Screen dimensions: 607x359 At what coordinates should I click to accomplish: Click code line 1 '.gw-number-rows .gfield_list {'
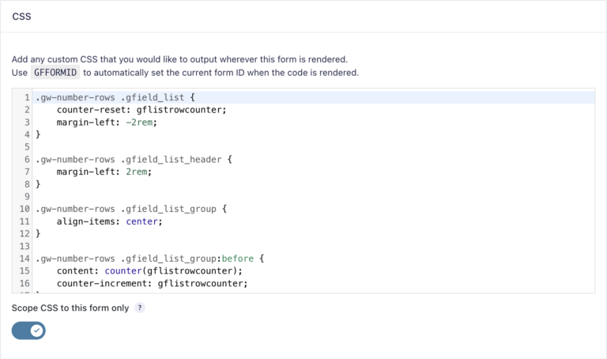tap(115, 97)
